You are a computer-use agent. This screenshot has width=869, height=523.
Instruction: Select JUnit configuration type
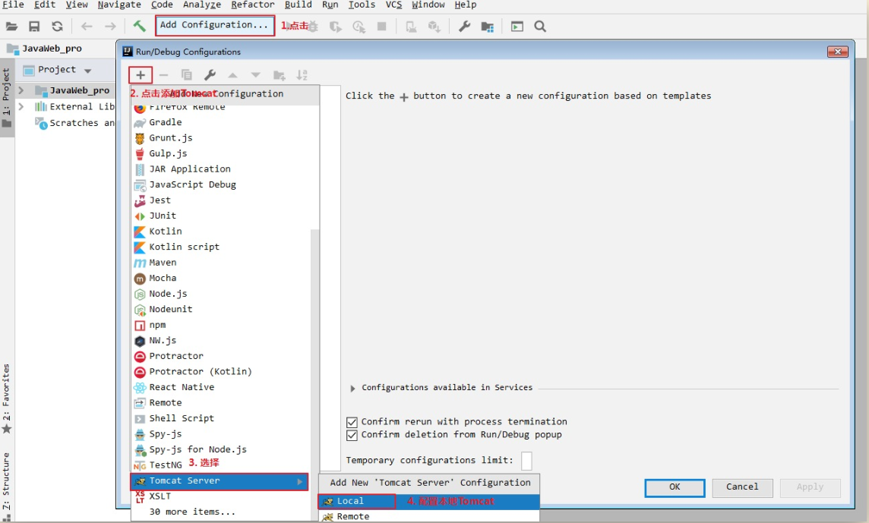(x=225, y=216)
